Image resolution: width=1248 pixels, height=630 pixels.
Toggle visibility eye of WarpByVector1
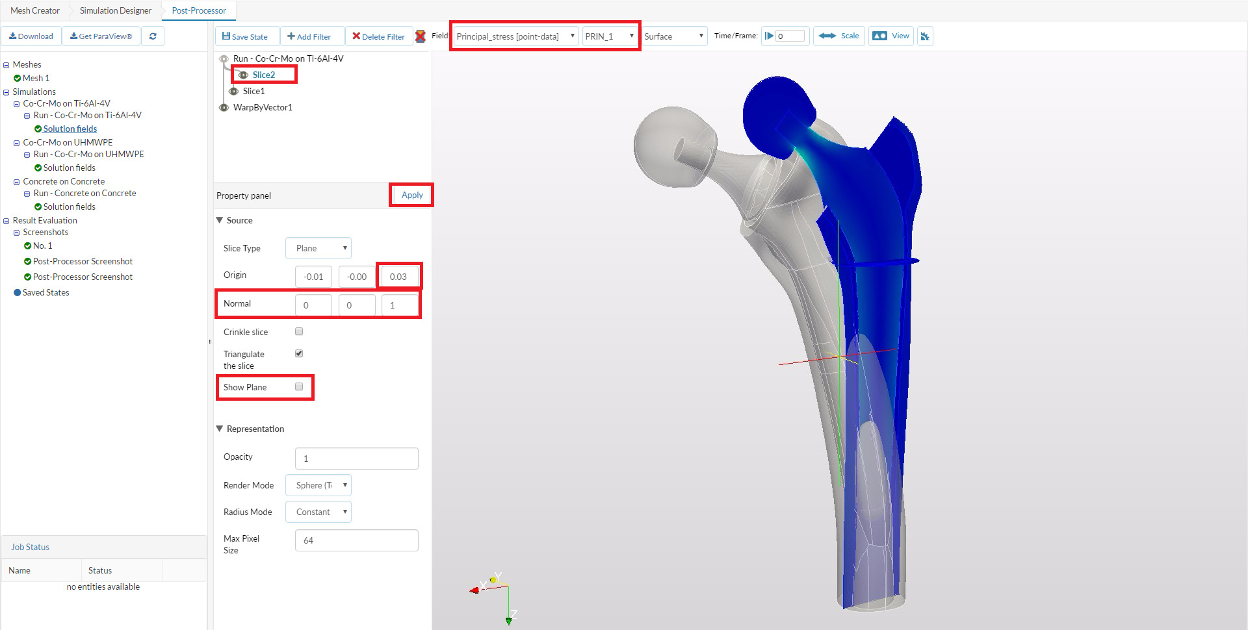(224, 107)
